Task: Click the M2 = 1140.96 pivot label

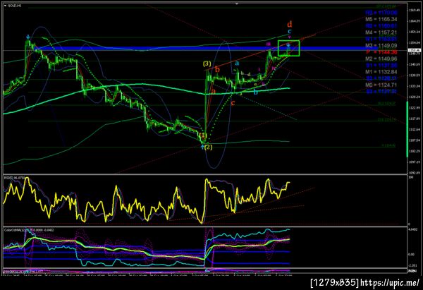Action: pos(381,59)
